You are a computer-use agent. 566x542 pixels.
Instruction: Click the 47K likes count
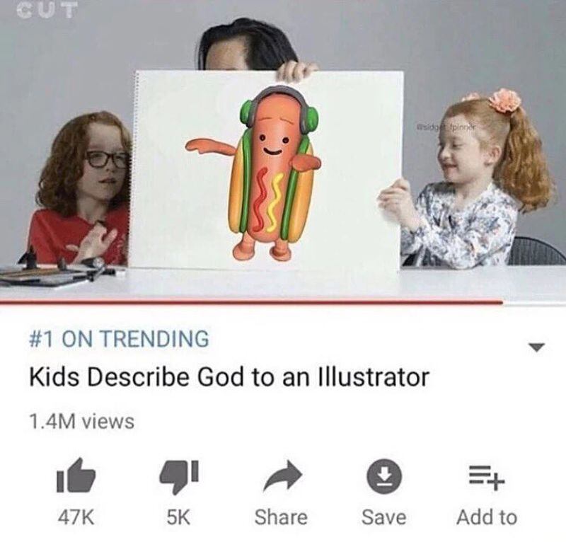pyautogui.click(x=76, y=517)
